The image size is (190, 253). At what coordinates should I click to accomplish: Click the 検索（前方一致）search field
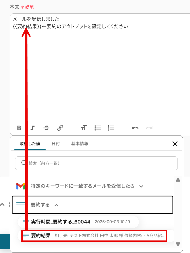(x=96, y=163)
